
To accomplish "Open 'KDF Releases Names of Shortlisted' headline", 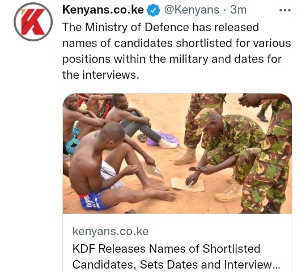I will pyautogui.click(x=166, y=249).
